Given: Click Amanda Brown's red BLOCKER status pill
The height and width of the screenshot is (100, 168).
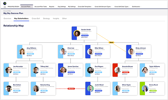Looking at the screenshot, I should [126, 72].
